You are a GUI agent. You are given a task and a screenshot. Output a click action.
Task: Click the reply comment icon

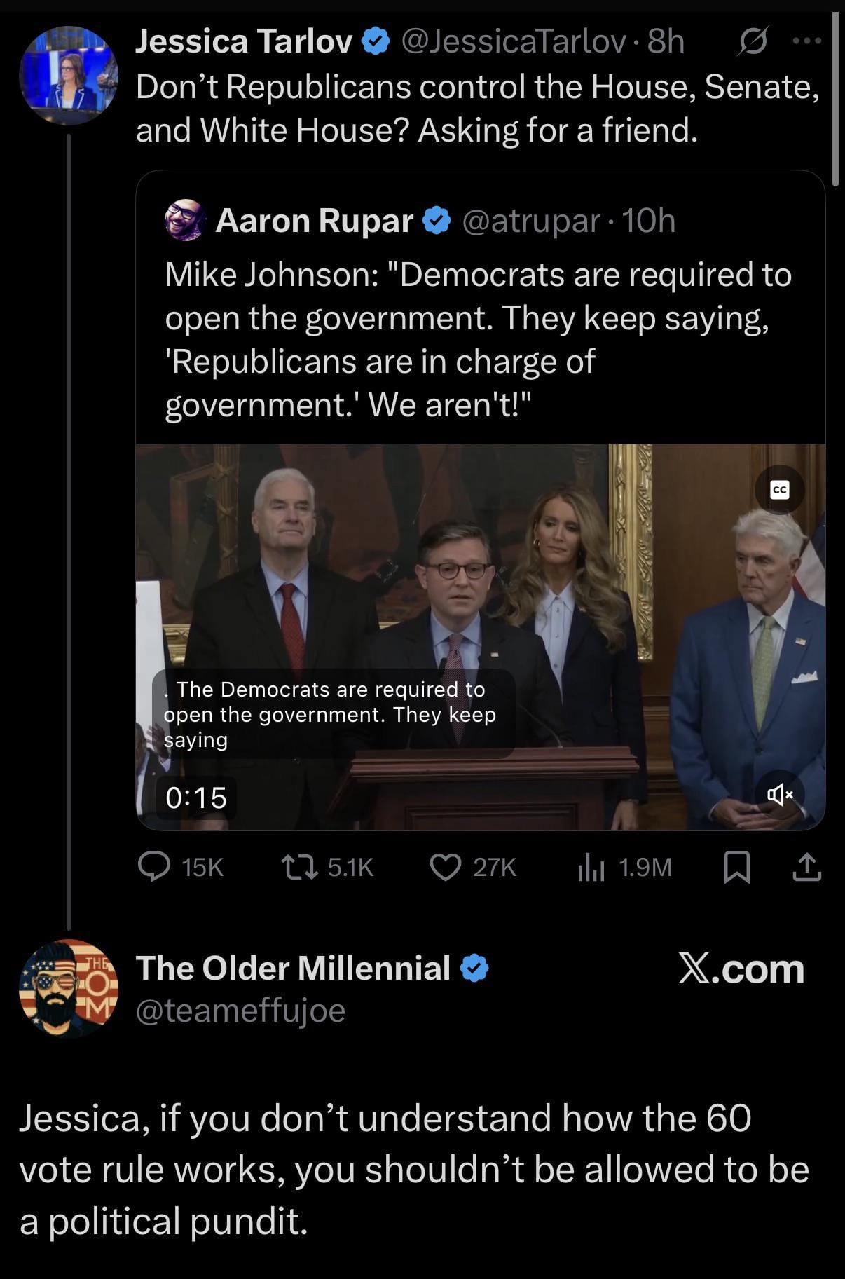pyautogui.click(x=154, y=867)
